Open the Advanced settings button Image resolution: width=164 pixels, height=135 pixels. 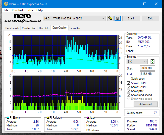coord(145,104)
